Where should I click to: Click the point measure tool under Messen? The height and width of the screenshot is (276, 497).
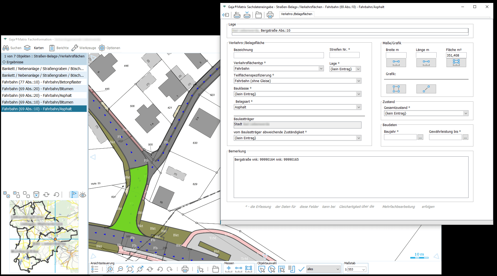[x=229, y=269]
